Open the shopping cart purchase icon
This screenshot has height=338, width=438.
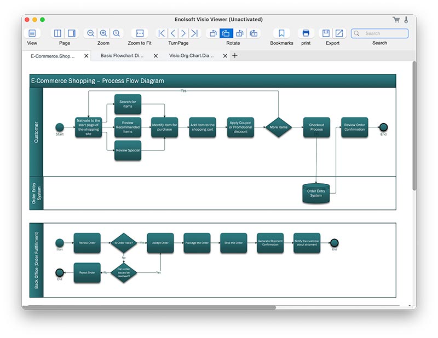coord(396,20)
